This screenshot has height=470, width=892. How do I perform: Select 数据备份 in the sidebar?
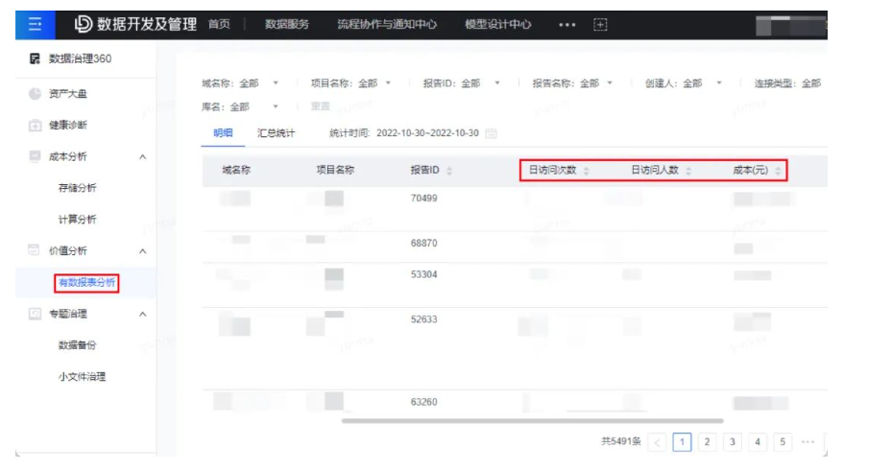pos(78,345)
